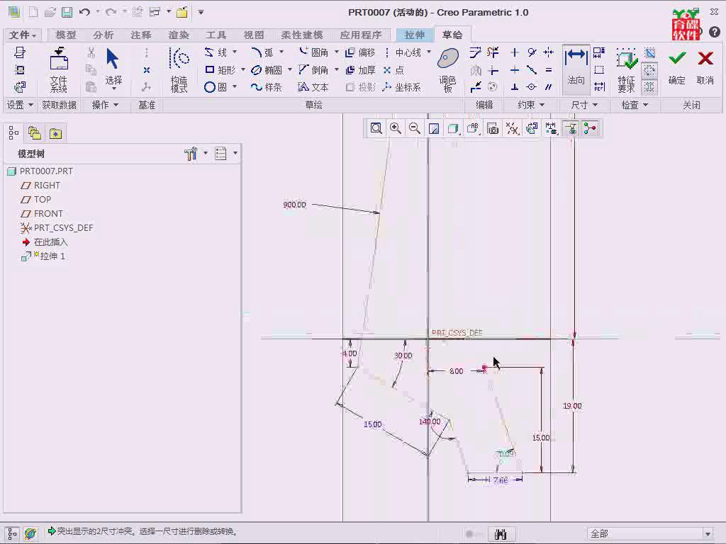Click the 7.66 dimension value

(x=501, y=480)
